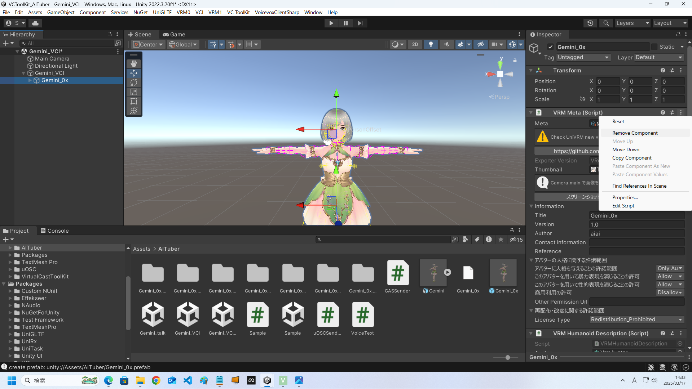692x389 pixels.
Task: Open the Undo History icon
Action: click(x=590, y=23)
